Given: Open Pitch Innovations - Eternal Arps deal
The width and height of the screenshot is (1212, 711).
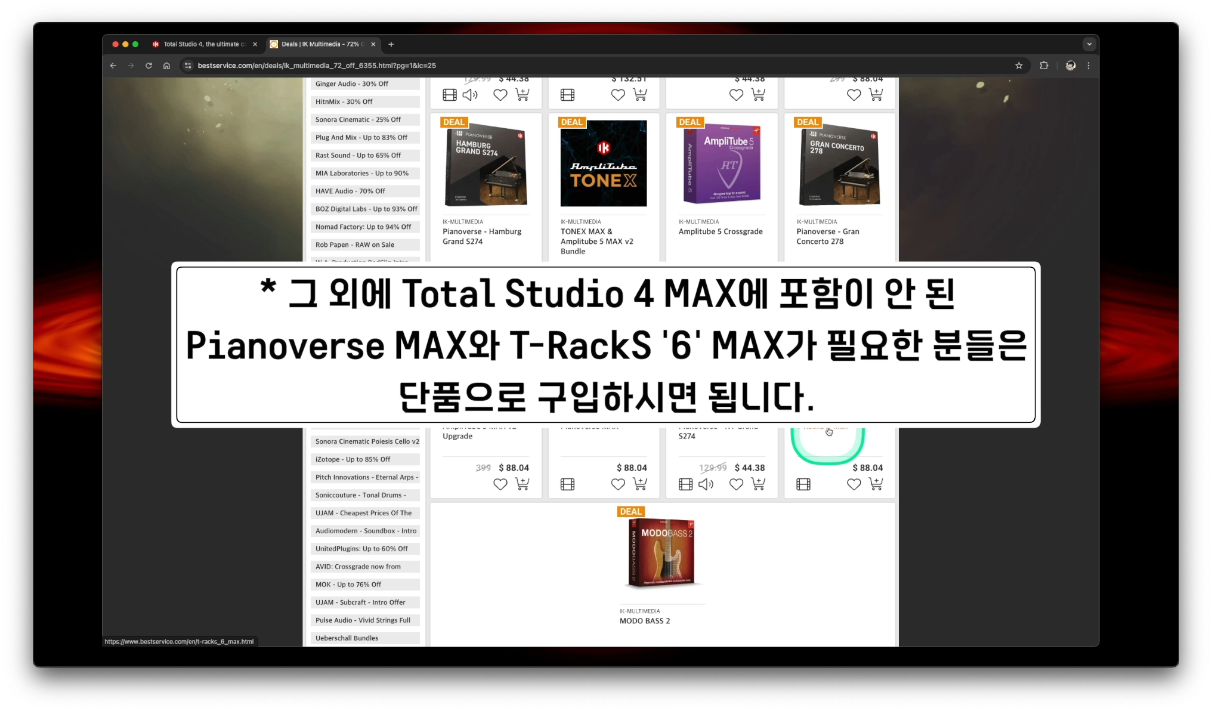Looking at the screenshot, I should tap(365, 478).
